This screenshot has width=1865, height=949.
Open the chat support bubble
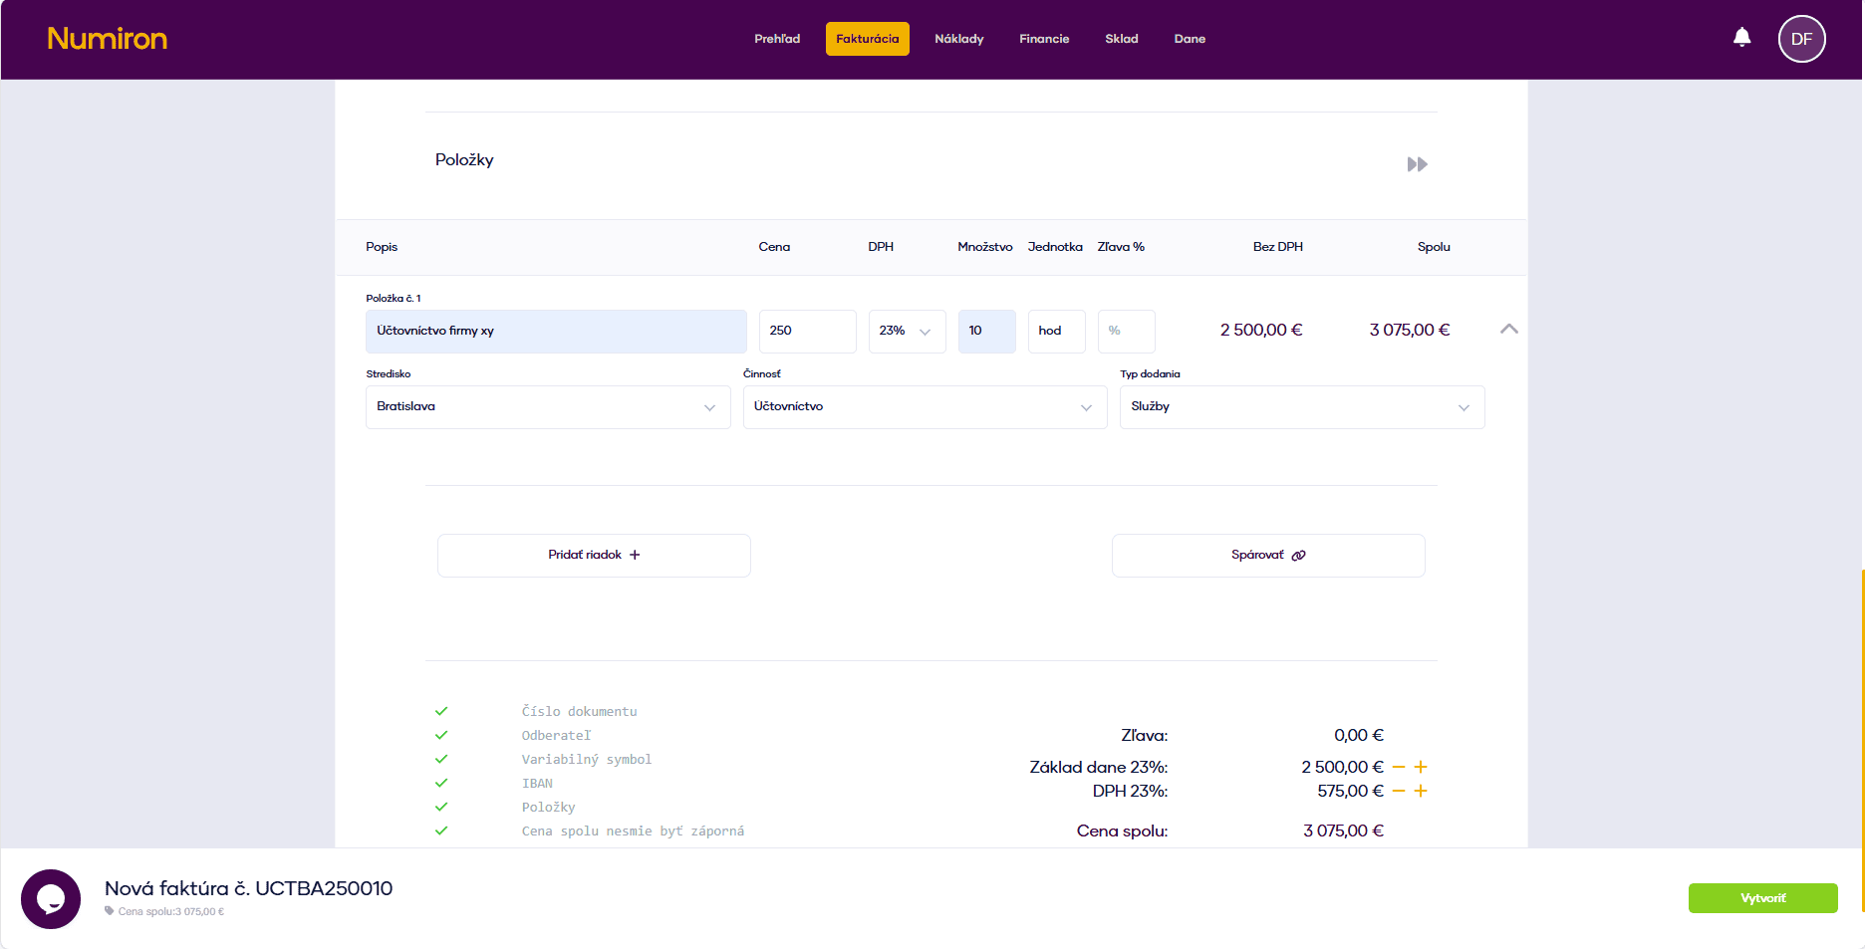click(51, 898)
